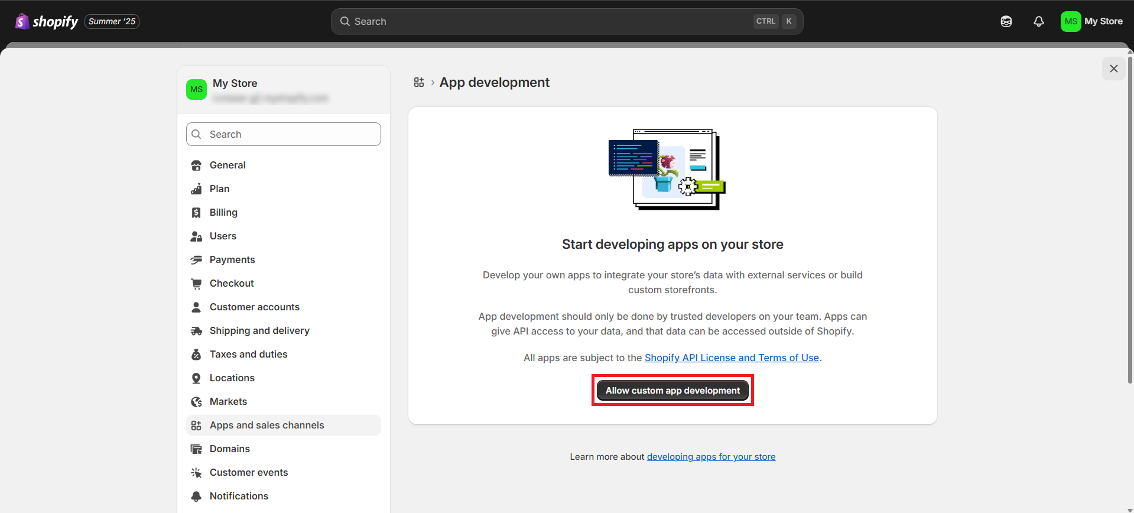Click the Domains icon in sidebar

point(196,449)
